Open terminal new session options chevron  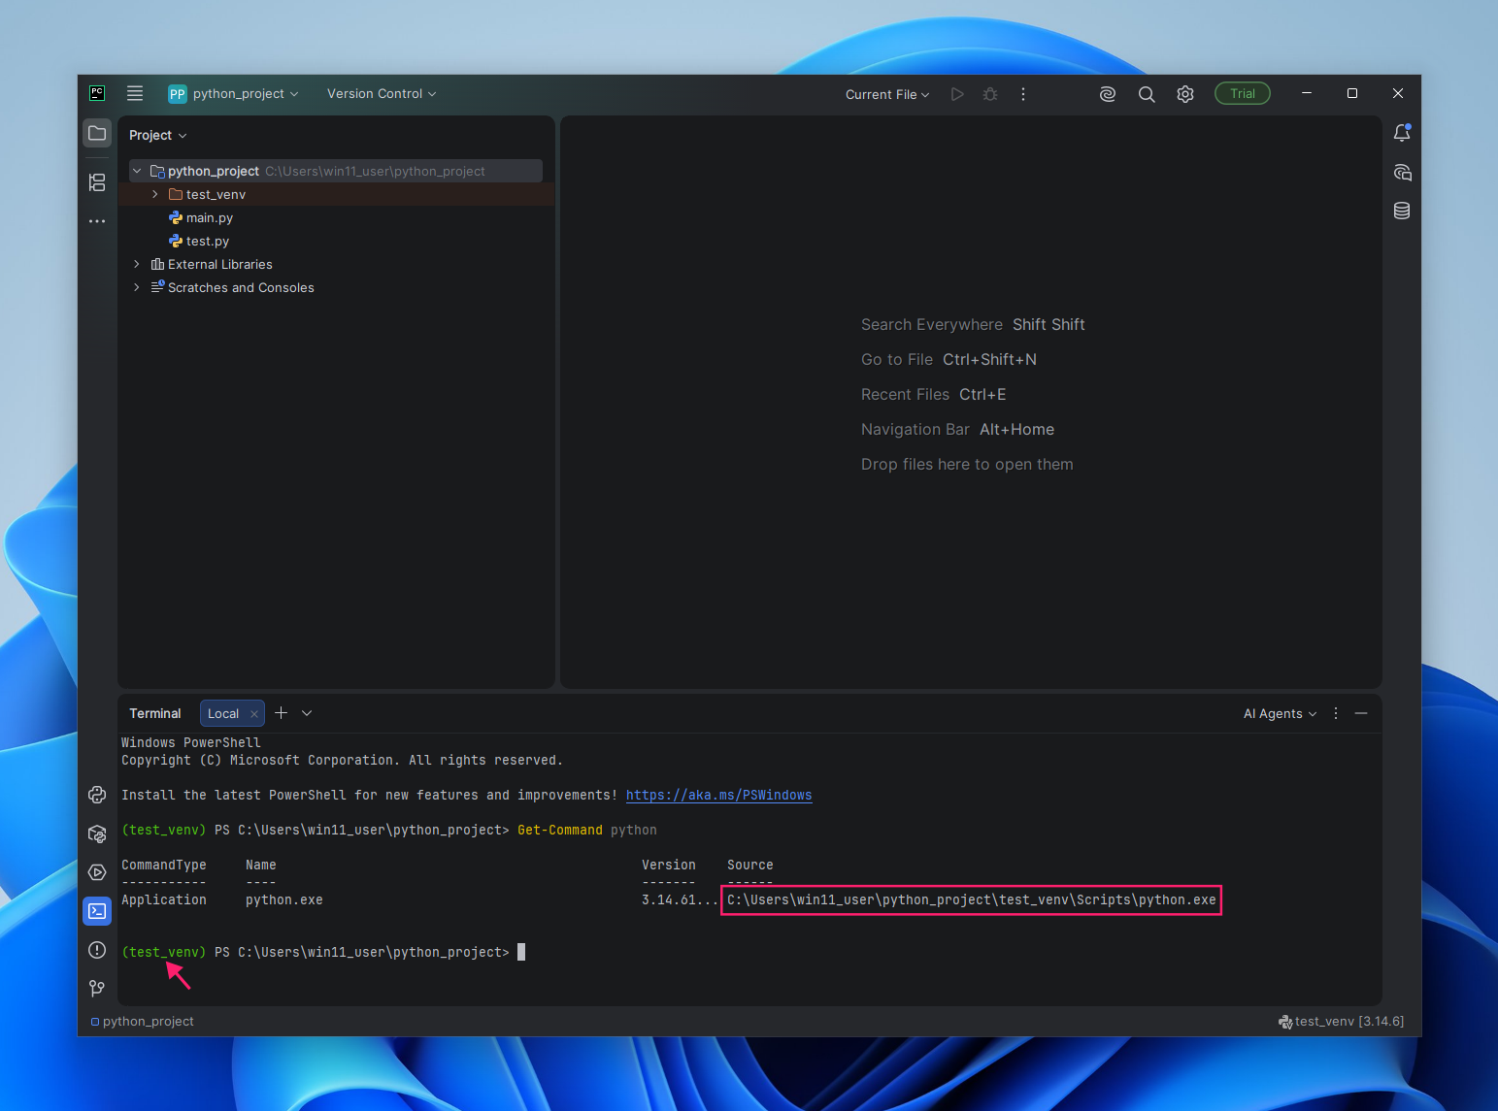pos(307,713)
